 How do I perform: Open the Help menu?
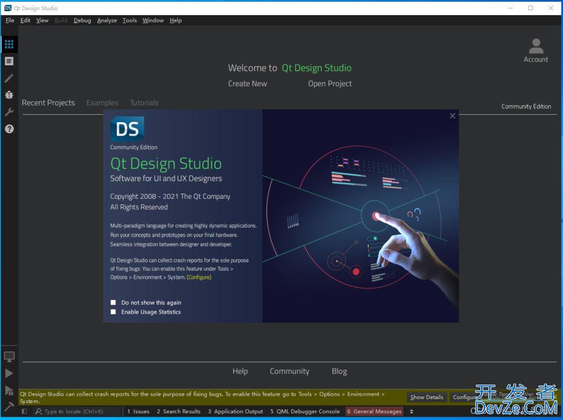[176, 20]
